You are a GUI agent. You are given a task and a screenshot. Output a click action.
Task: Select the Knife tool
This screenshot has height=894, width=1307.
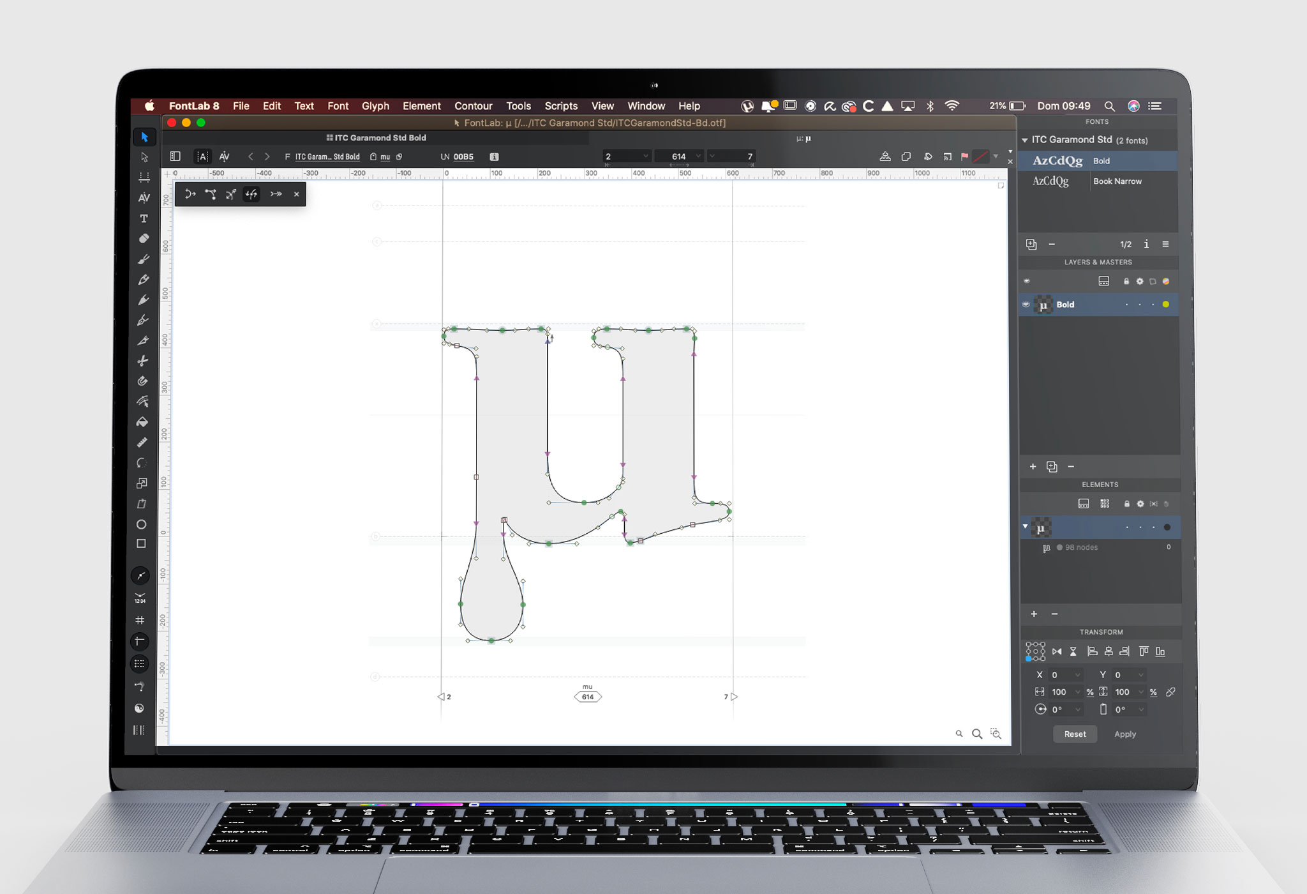tap(143, 361)
